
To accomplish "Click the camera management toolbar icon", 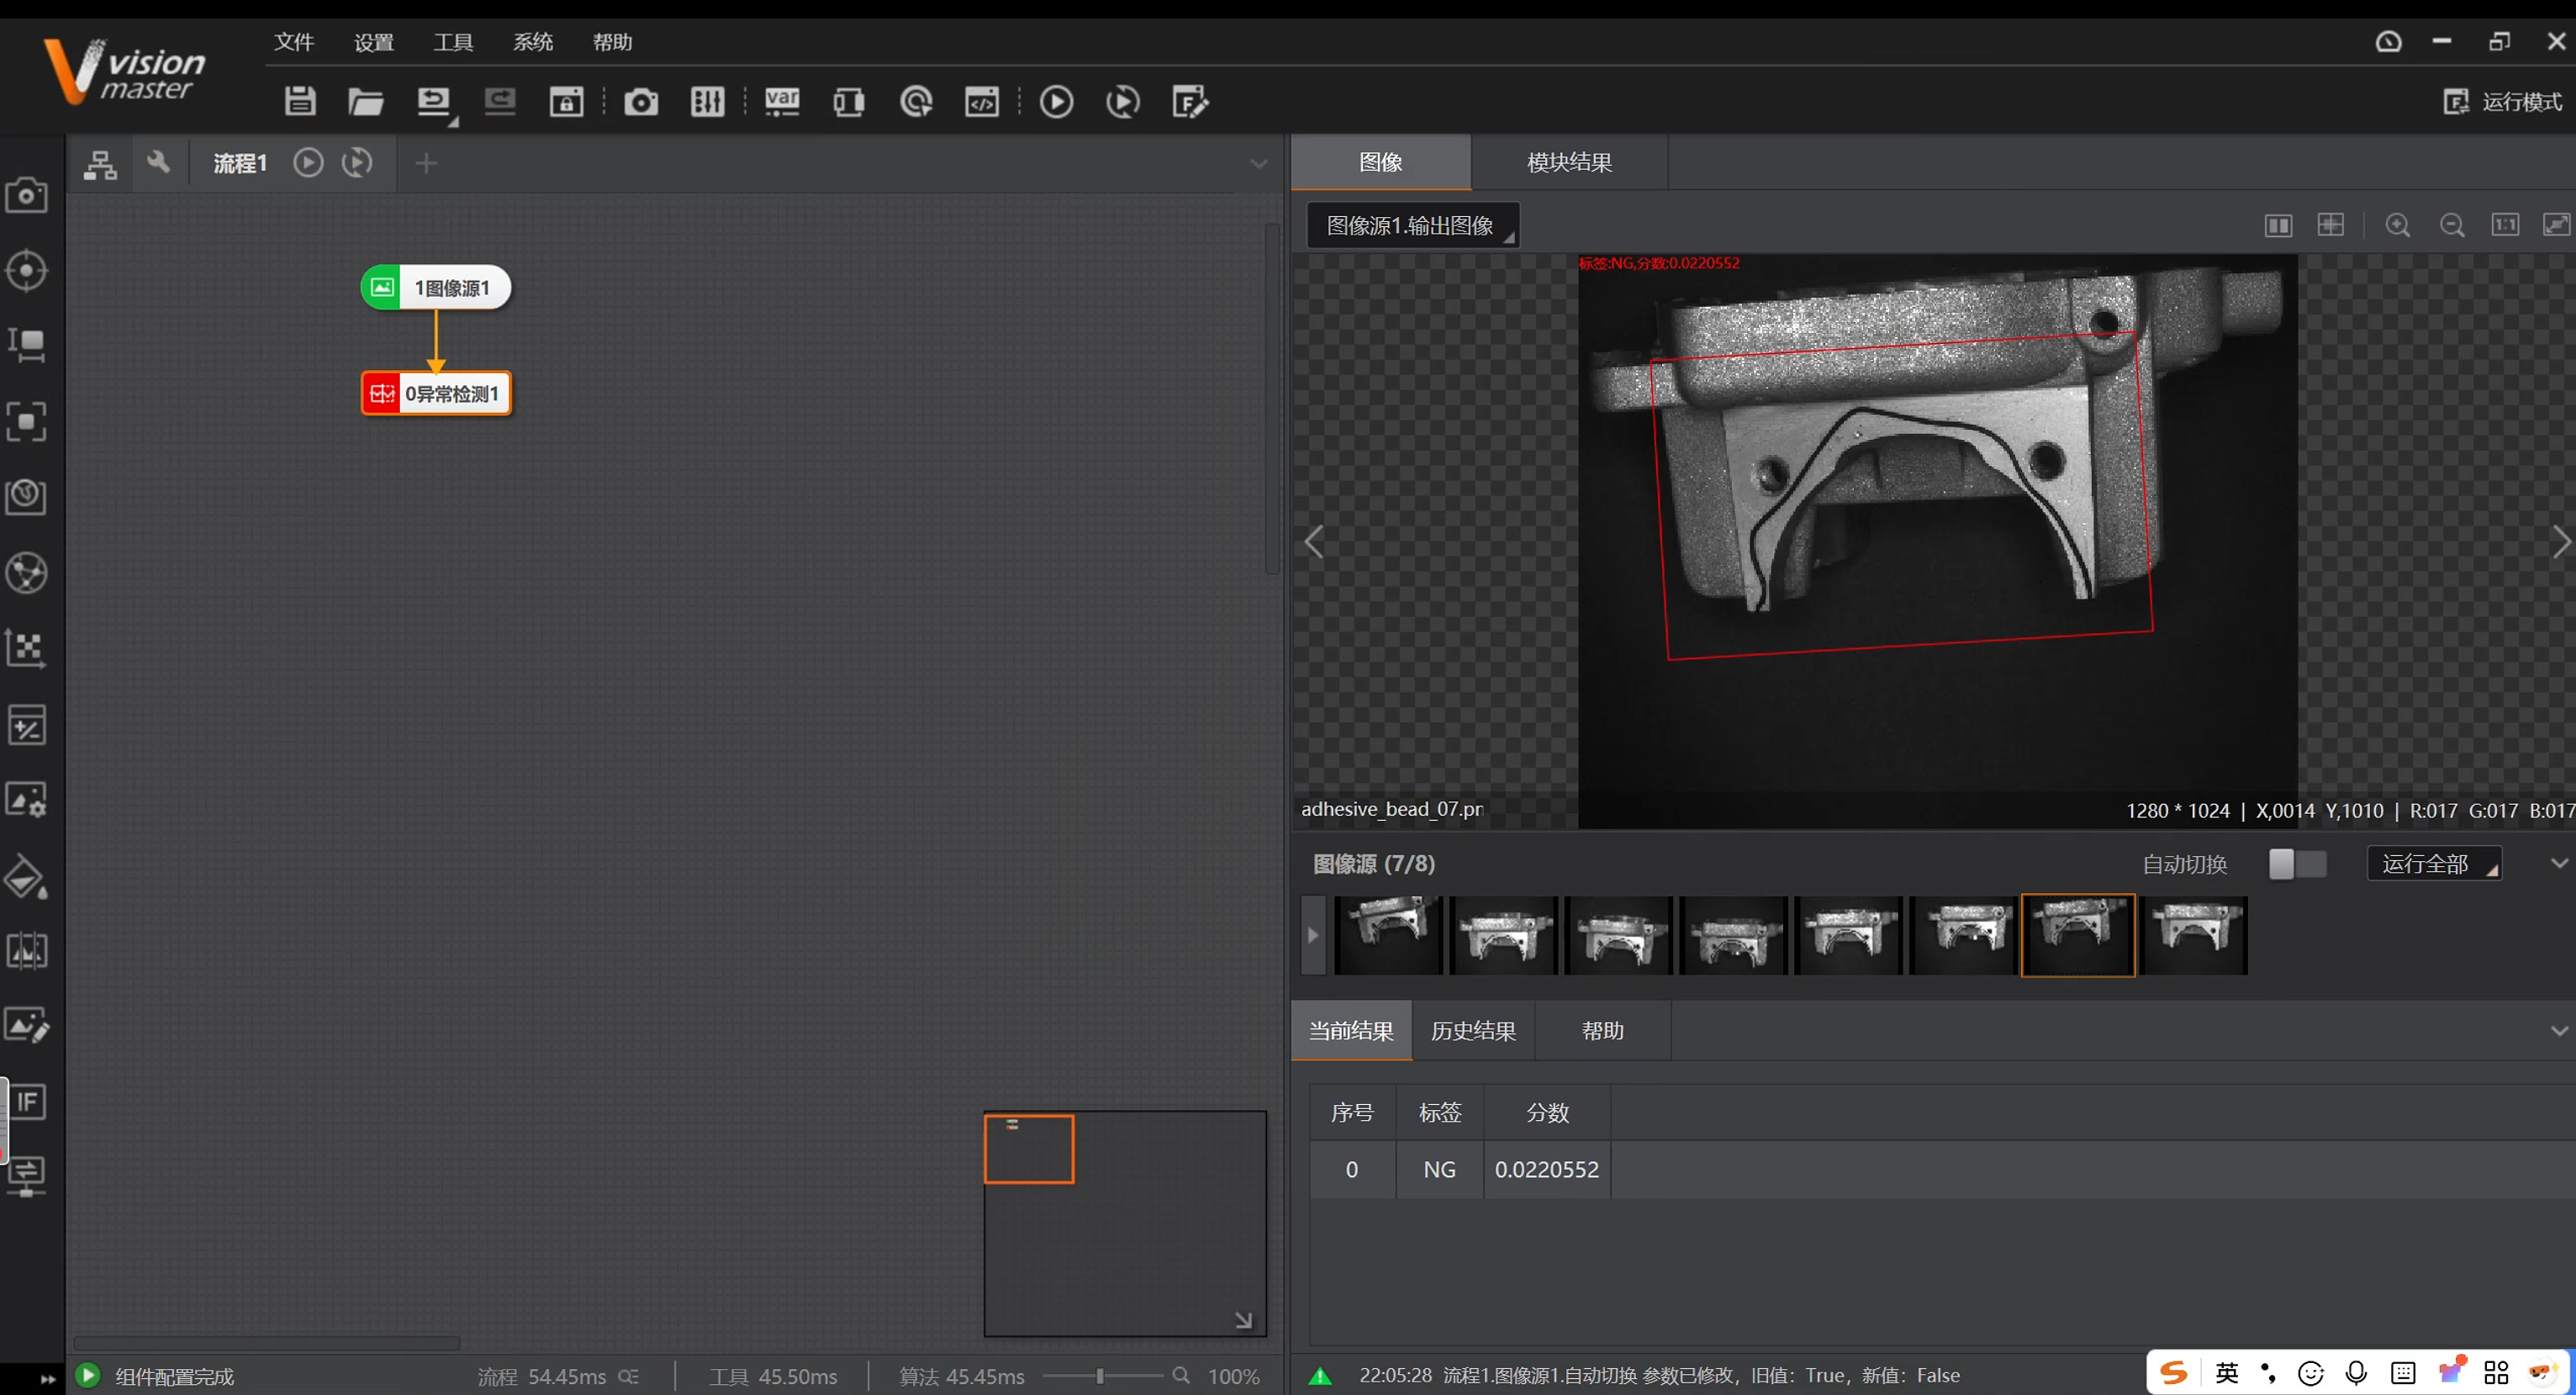I will click(641, 101).
